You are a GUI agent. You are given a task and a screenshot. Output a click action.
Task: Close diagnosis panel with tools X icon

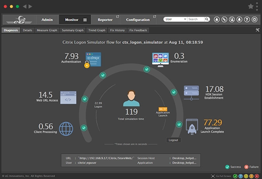(x=257, y=30)
